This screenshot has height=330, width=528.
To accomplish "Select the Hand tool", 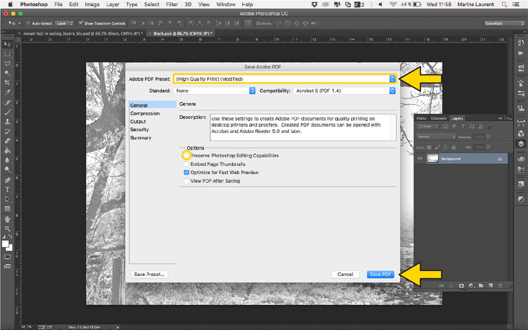I will (x=7, y=219).
